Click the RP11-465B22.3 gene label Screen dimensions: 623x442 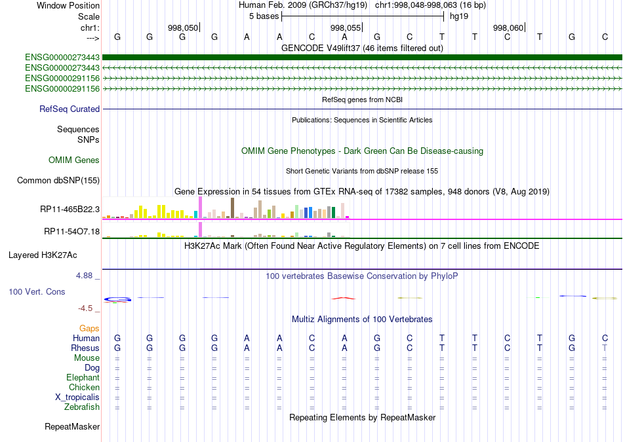pyautogui.click(x=70, y=209)
